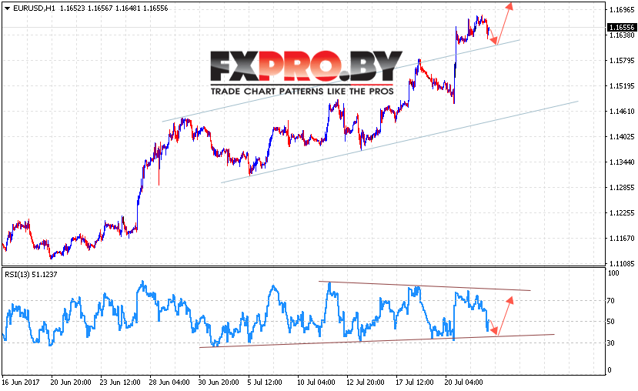Click price scale value 1.11085
This screenshot has width=638, height=391.
622,264
